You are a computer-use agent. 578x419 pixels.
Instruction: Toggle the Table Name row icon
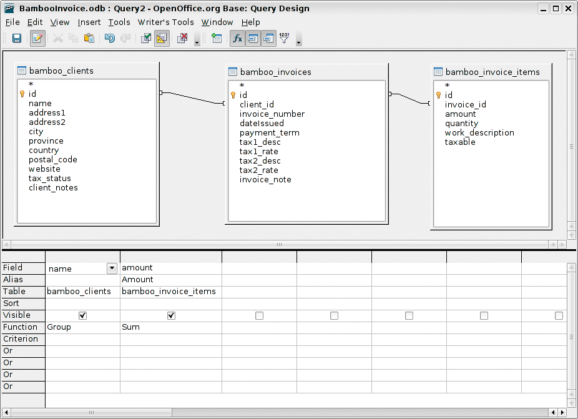pyautogui.click(x=253, y=38)
